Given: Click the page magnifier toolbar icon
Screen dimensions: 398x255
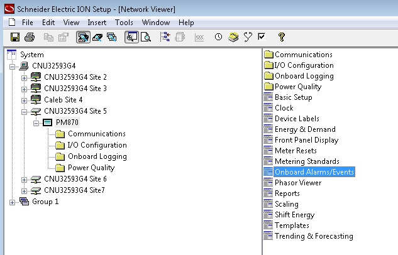Looking at the screenshot, I should (x=146, y=37).
